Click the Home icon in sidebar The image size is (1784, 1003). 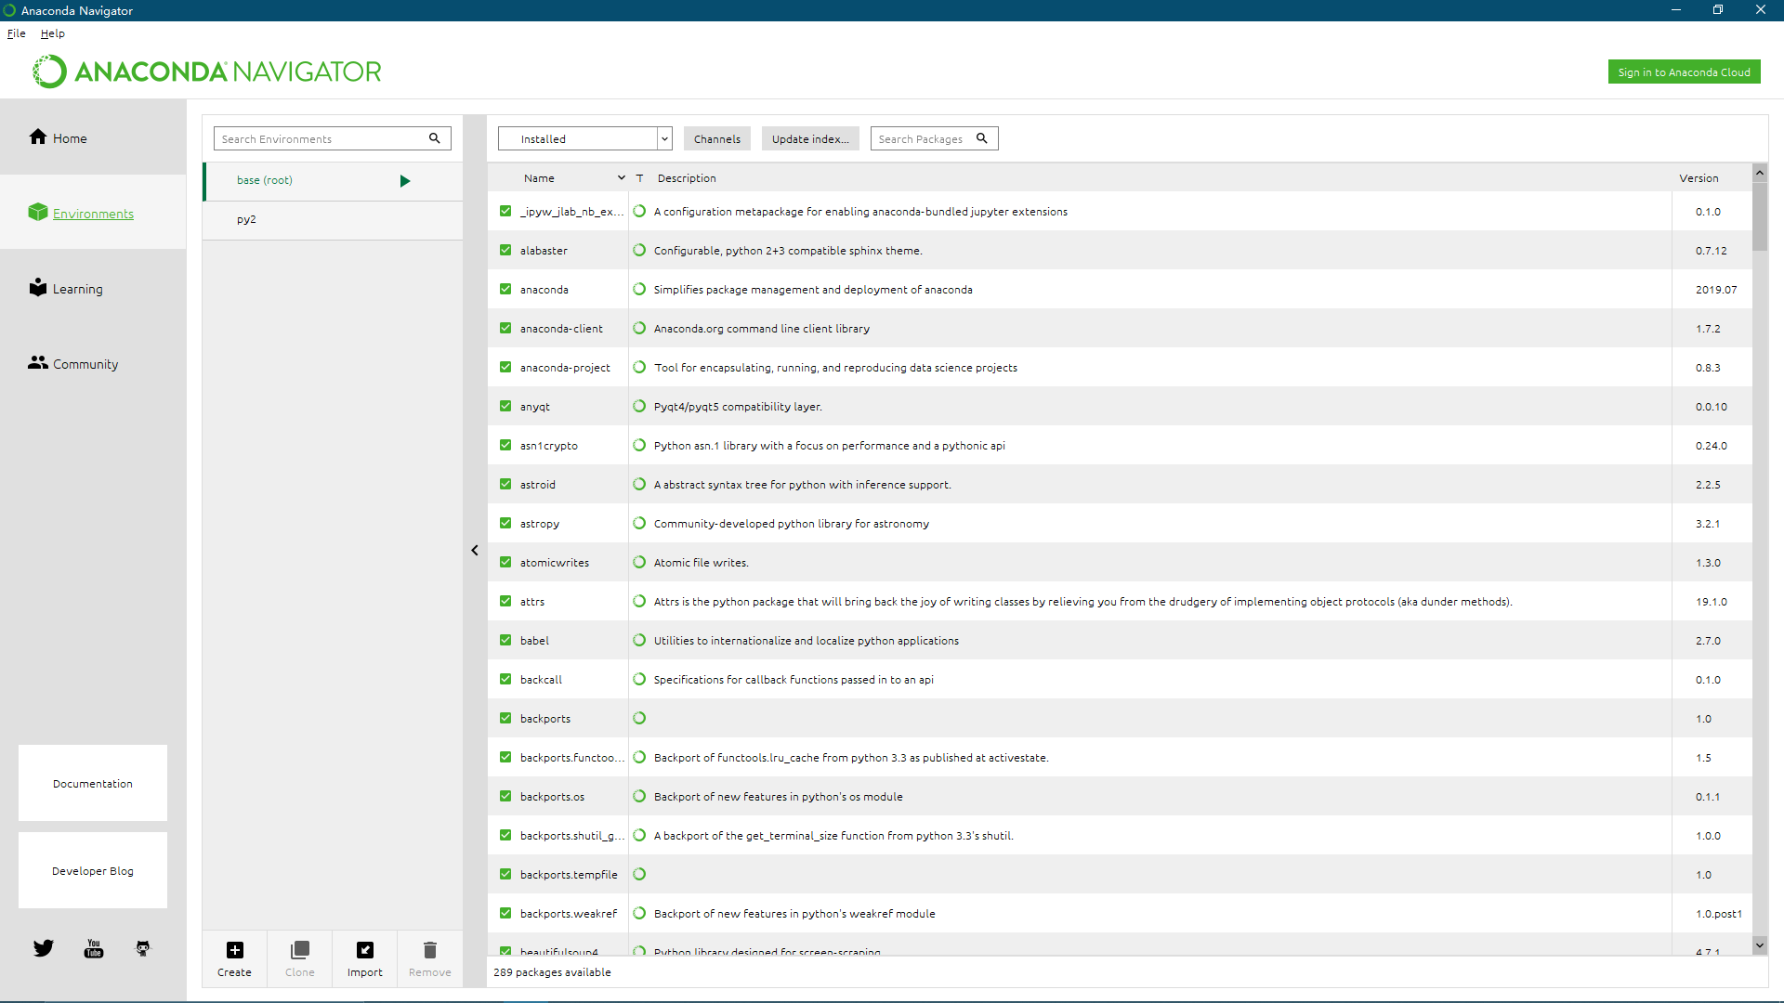[38, 137]
